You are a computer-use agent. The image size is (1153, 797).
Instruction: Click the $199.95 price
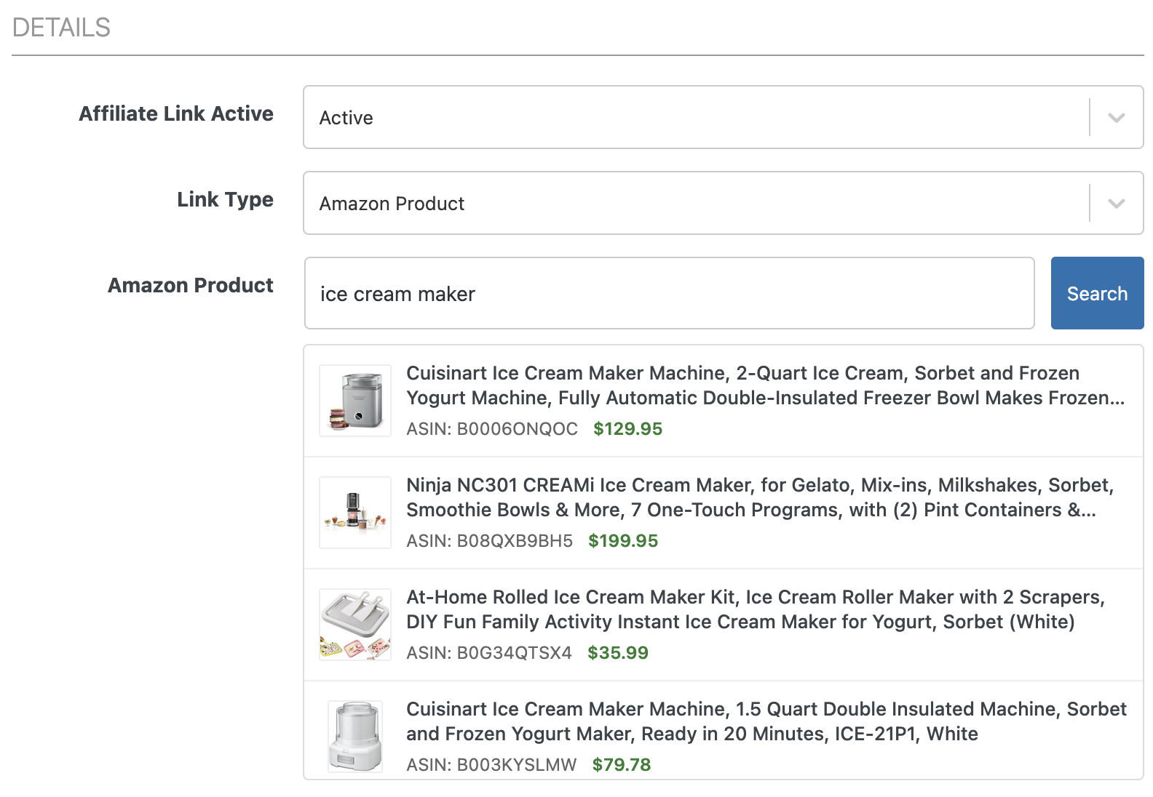(x=622, y=541)
